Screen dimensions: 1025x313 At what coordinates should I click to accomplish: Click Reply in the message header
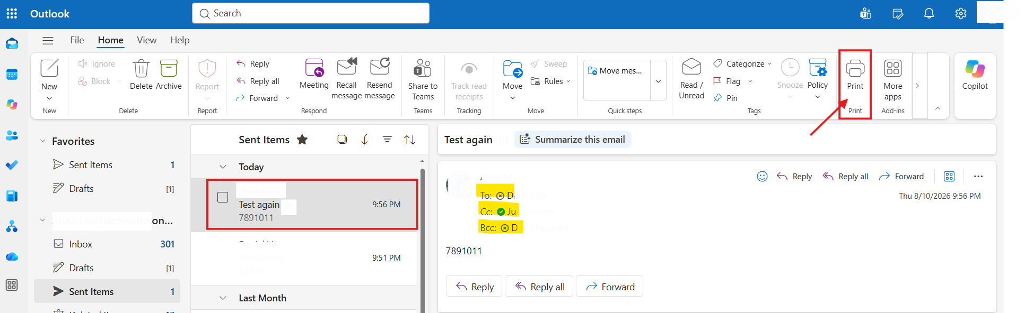[794, 177]
